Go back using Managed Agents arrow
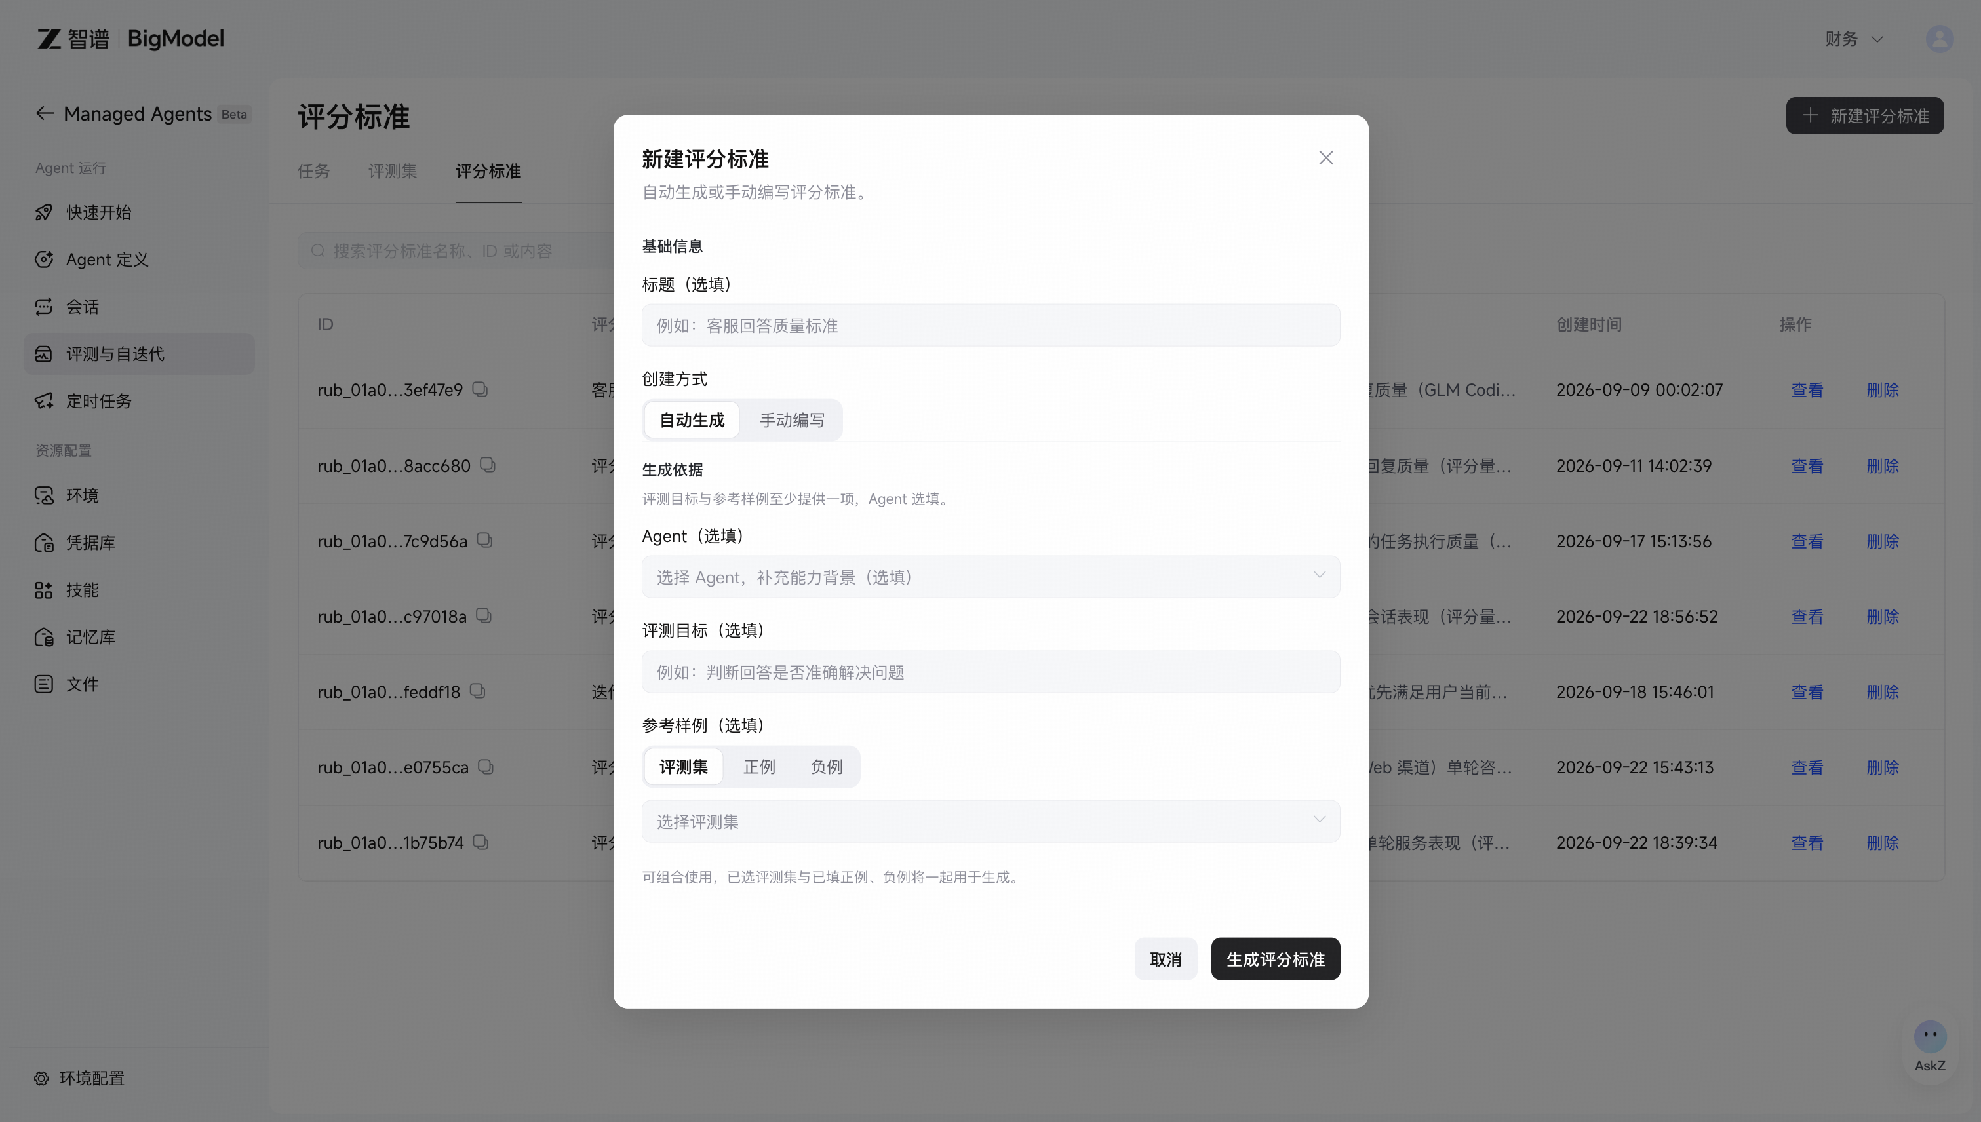This screenshot has height=1122, width=1981. point(44,113)
